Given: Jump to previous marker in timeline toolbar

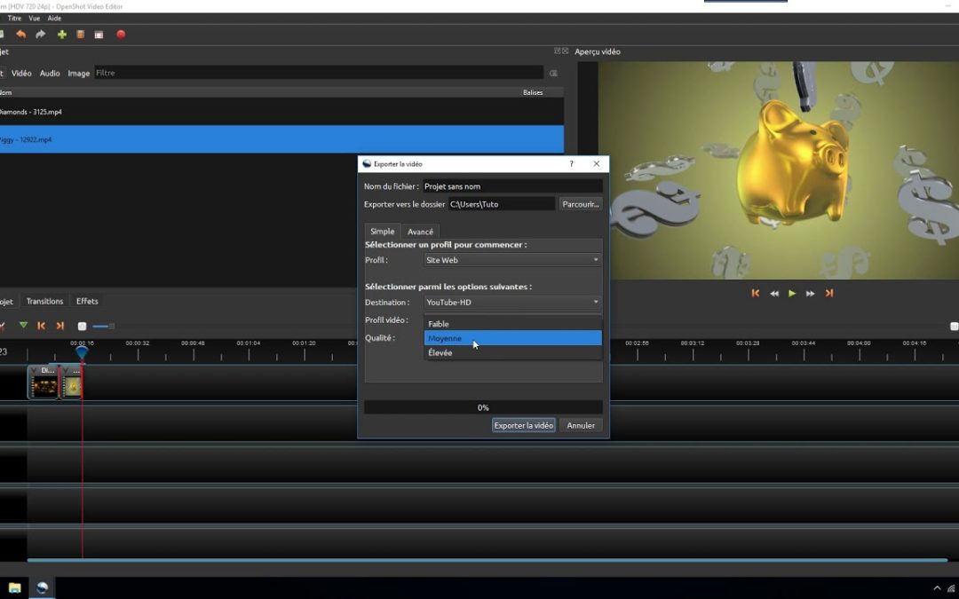Looking at the screenshot, I should pos(41,326).
